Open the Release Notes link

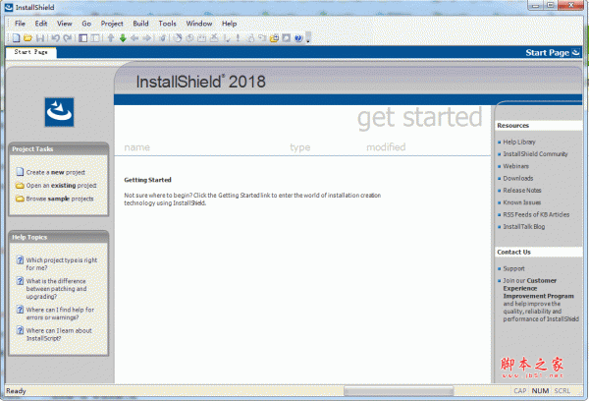522,191
